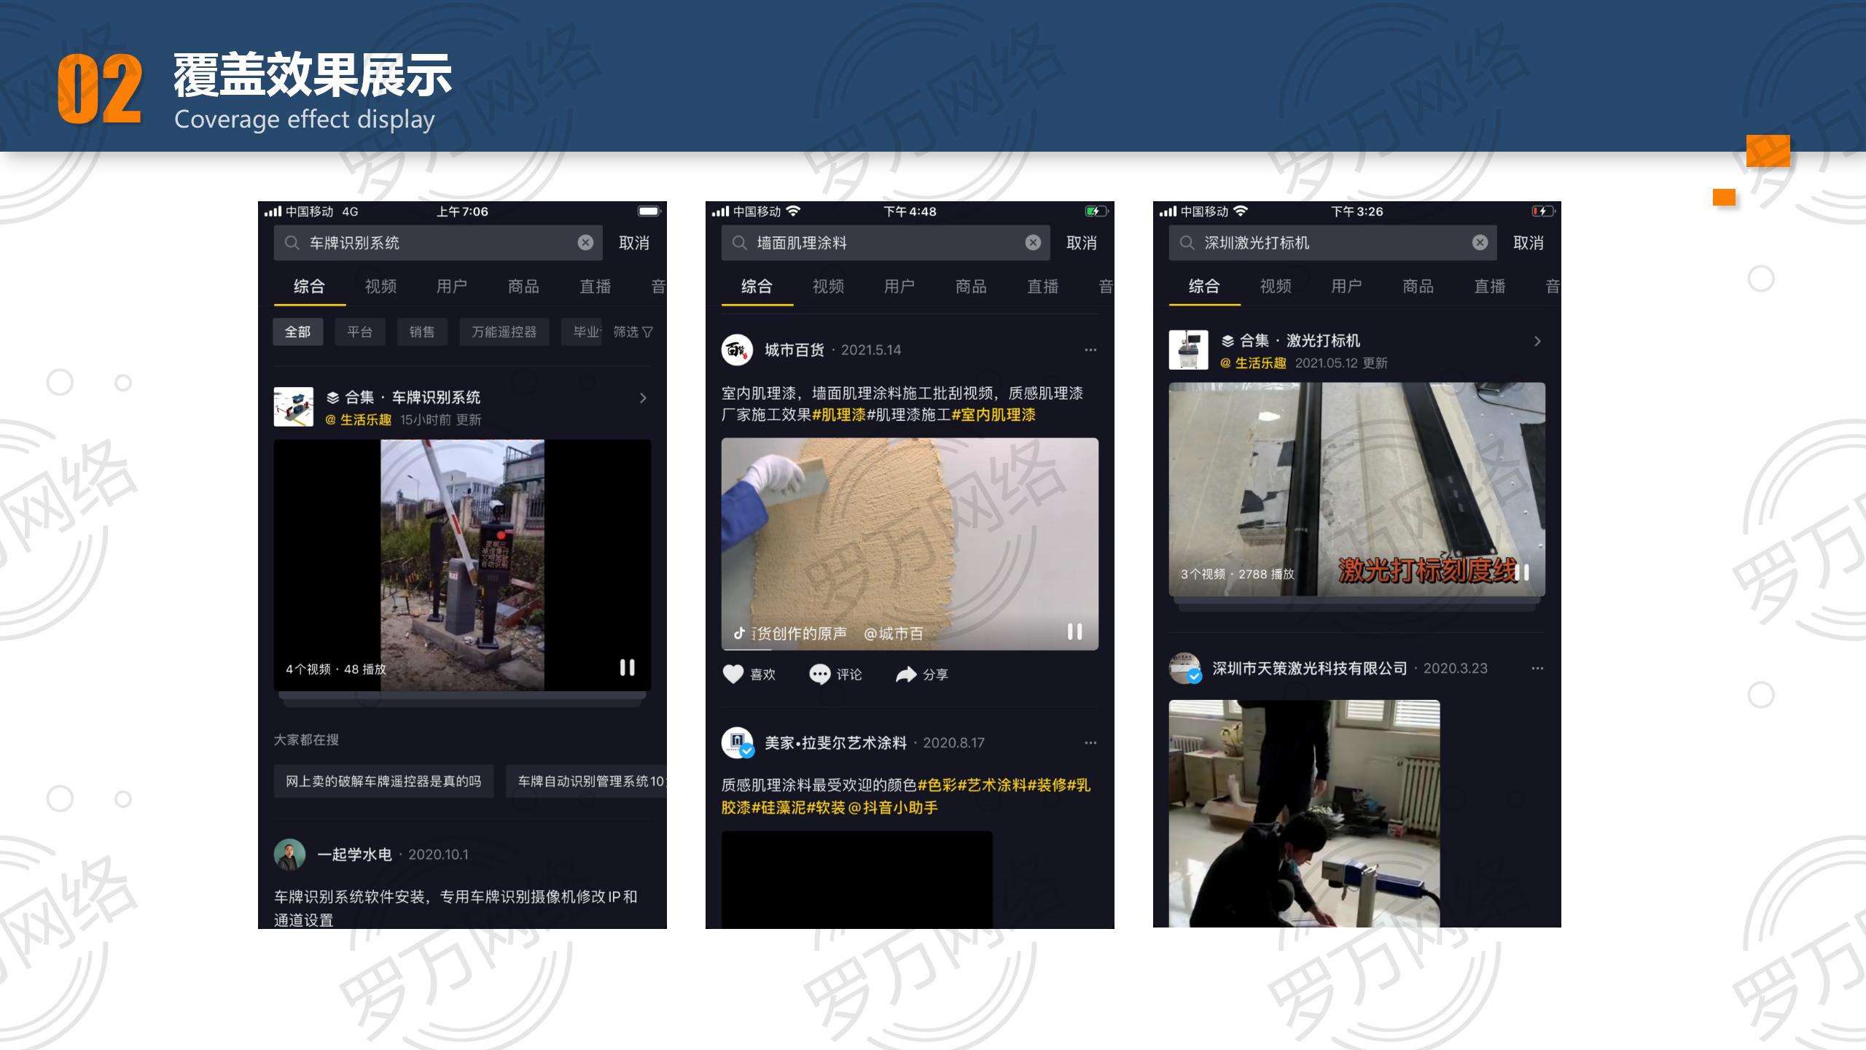Click Wi-Fi icon in 下午4:48 status bar
Screen dimensions: 1866x1050
pyautogui.click(x=793, y=211)
